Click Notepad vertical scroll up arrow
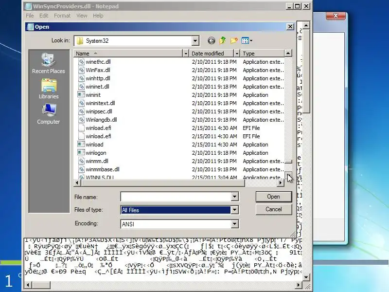 pyautogui.click(x=306, y=25)
